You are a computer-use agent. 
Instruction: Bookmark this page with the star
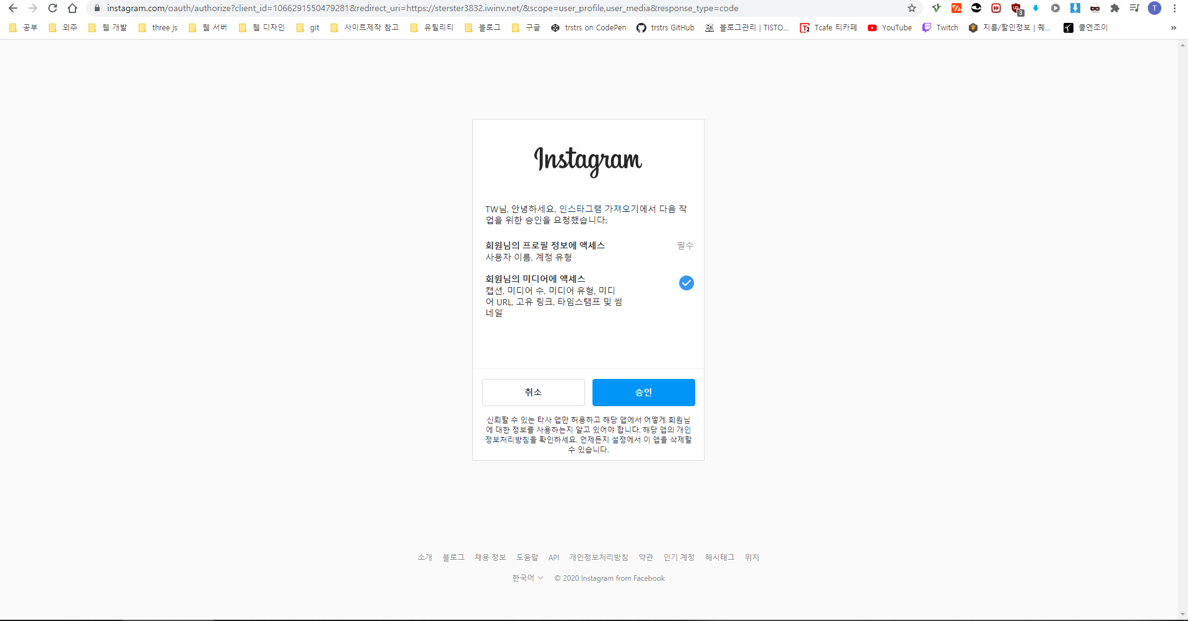pos(911,8)
